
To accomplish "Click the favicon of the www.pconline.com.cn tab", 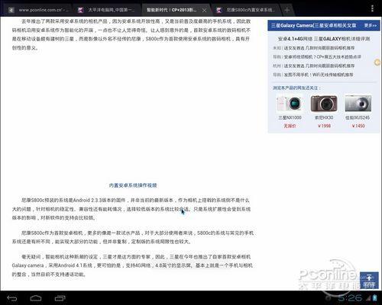I will coord(11,10).
